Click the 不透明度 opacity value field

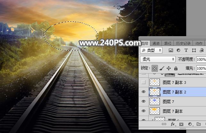[x=201, y=59]
